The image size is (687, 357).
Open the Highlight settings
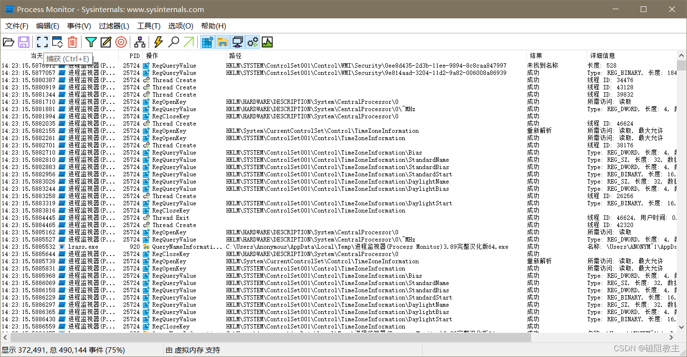coord(106,42)
